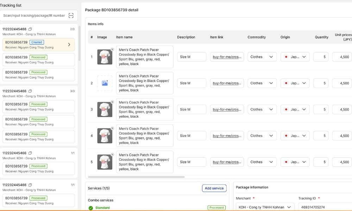This screenshot has width=352, height=211.
Task: Copy tracking number of last 1/1 group
Action: [30, 185]
